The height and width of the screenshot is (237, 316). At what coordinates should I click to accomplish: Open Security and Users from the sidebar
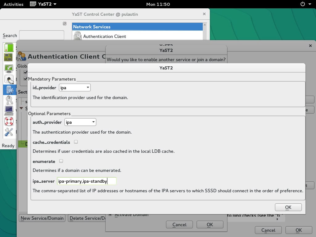tap(9, 100)
